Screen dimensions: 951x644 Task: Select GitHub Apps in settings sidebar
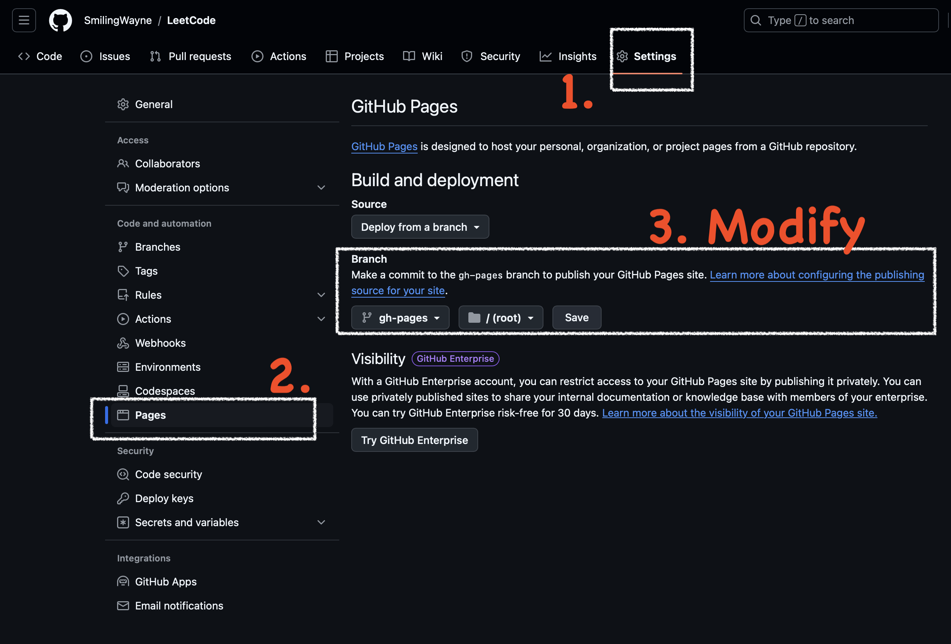pos(222,581)
